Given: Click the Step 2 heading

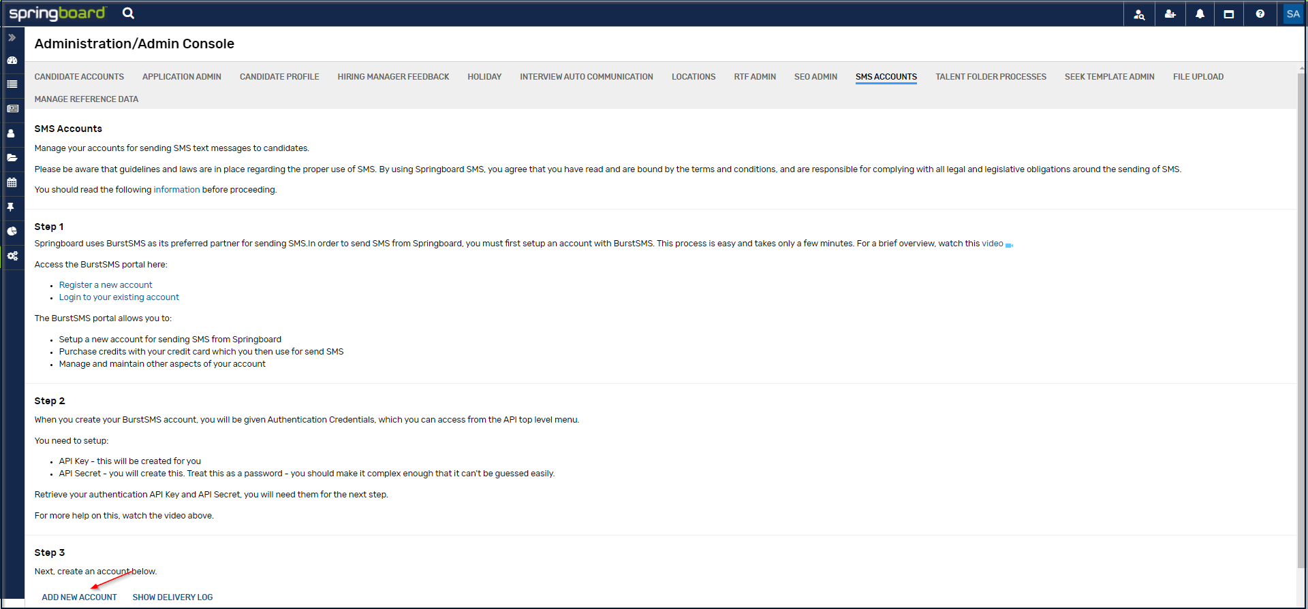Looking at the screenshot, I should 50,401.
